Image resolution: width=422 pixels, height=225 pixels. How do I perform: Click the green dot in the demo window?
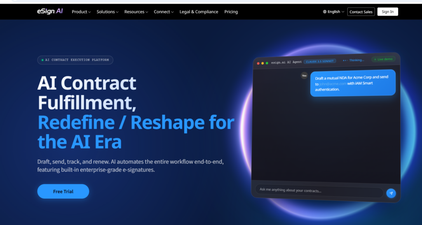tap(267, 63)
